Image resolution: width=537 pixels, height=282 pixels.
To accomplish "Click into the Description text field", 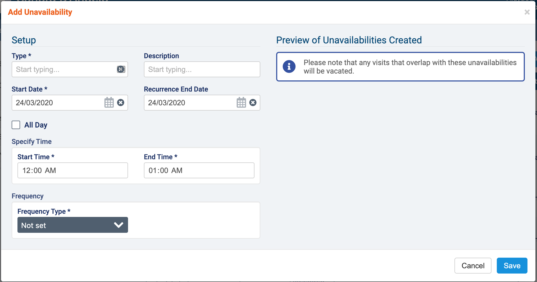I will tap(202, 69).
